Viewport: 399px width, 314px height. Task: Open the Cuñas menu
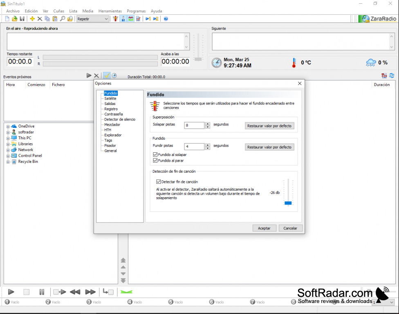click(58, 11)
